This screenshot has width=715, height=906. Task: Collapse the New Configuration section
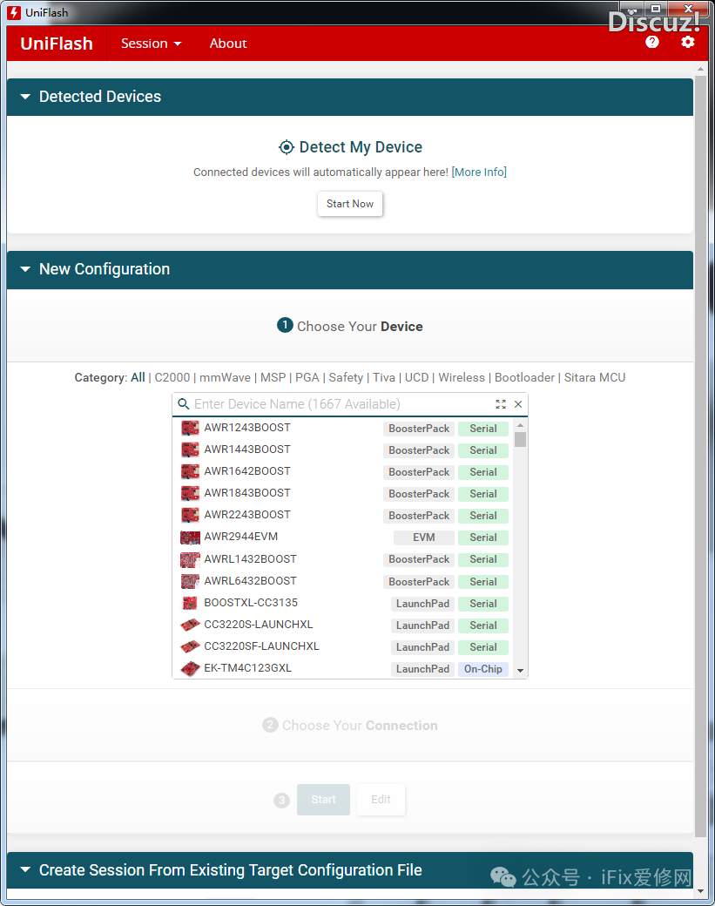[x=25, y=269]
